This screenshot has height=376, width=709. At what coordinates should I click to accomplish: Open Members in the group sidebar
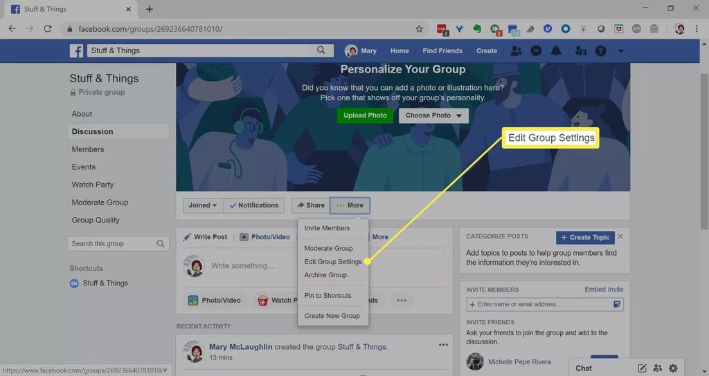(x=88, y=149)
